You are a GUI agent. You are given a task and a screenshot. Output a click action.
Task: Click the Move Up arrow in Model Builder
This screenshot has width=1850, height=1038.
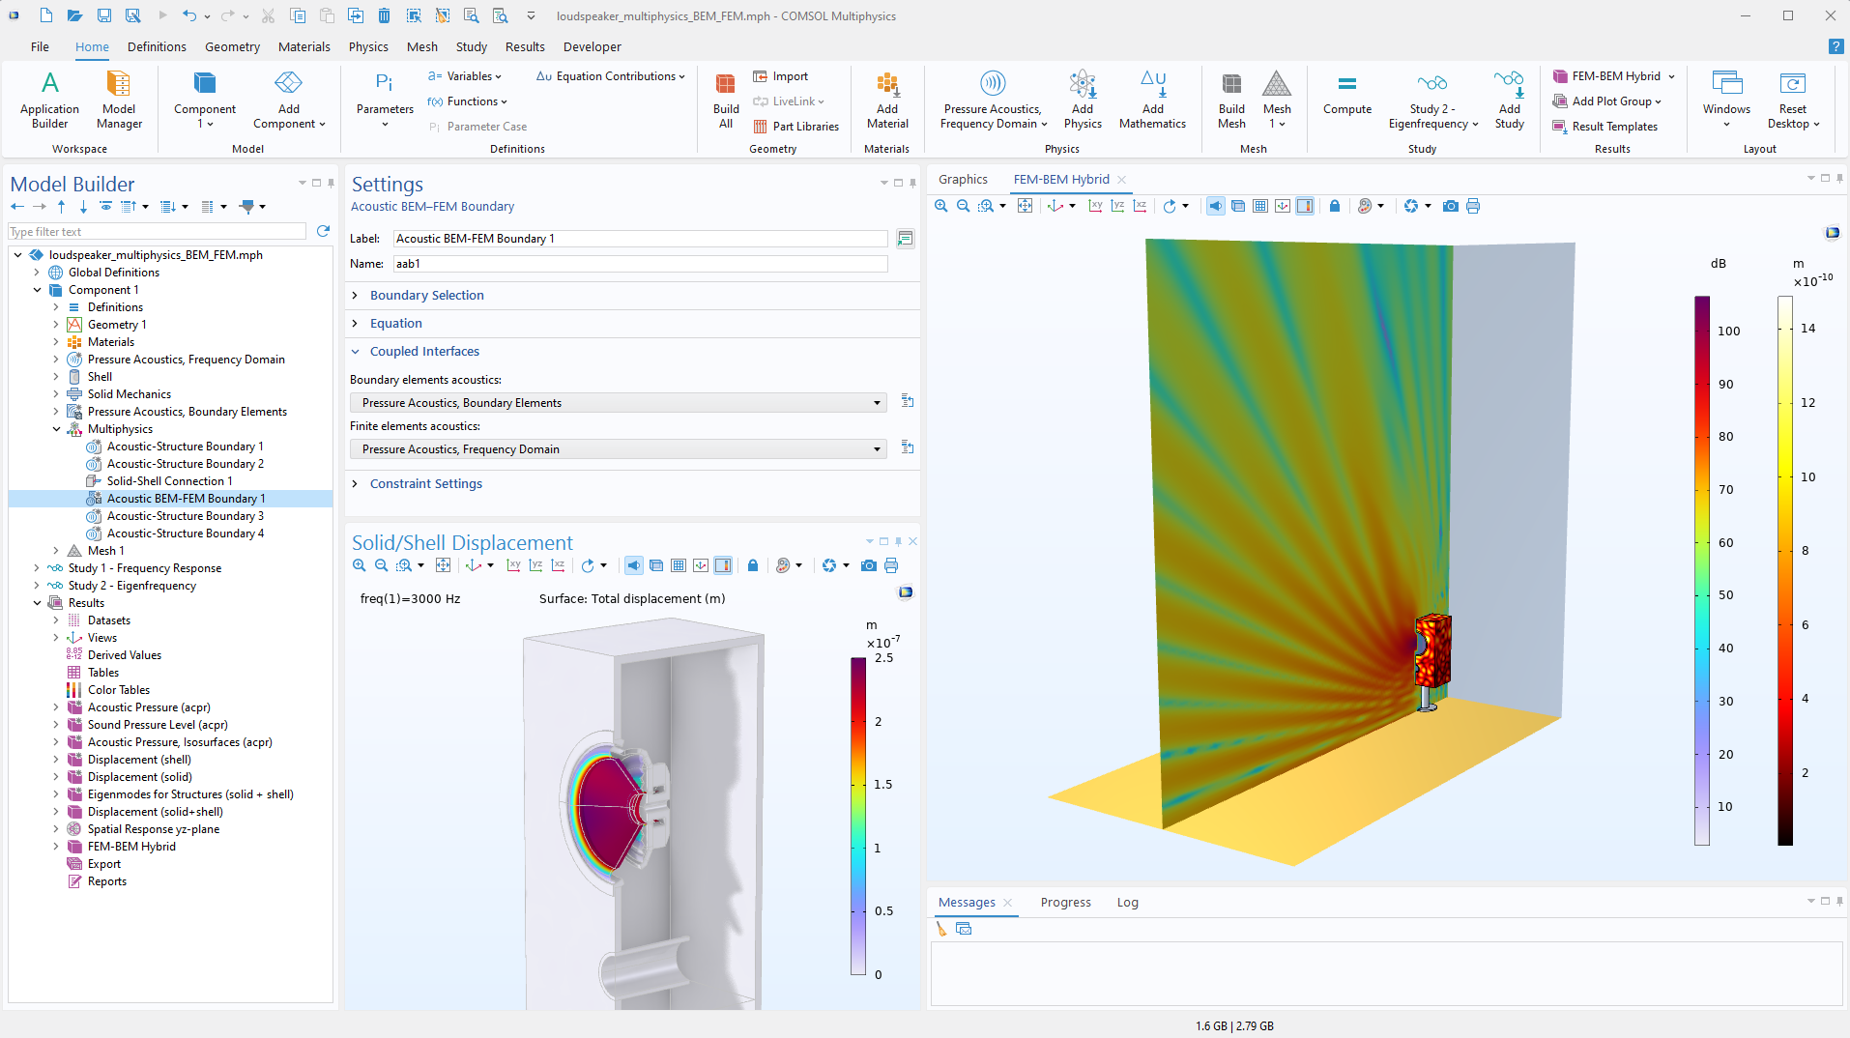click(61, 207)
